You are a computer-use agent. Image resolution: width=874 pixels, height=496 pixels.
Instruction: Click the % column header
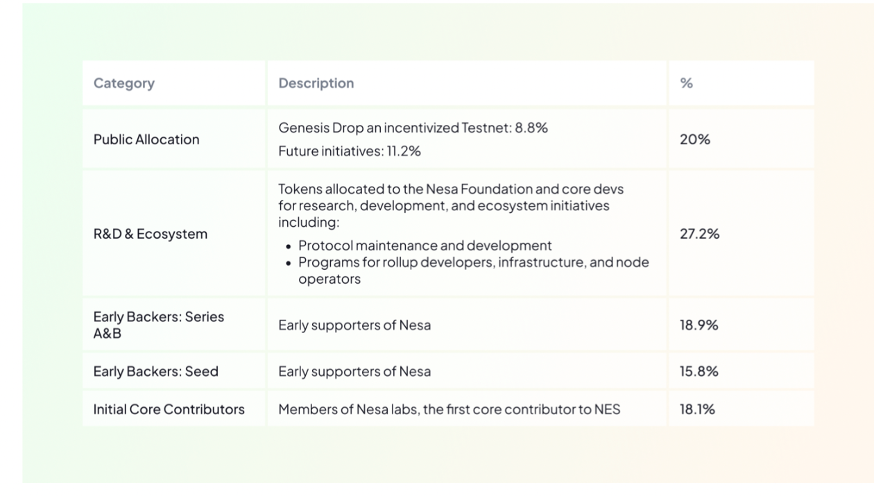687,83
